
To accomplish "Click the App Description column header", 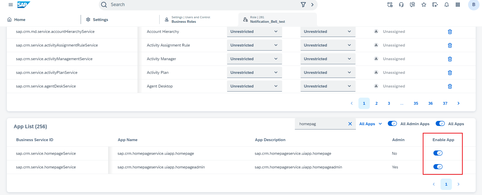I will click(270, 140).
